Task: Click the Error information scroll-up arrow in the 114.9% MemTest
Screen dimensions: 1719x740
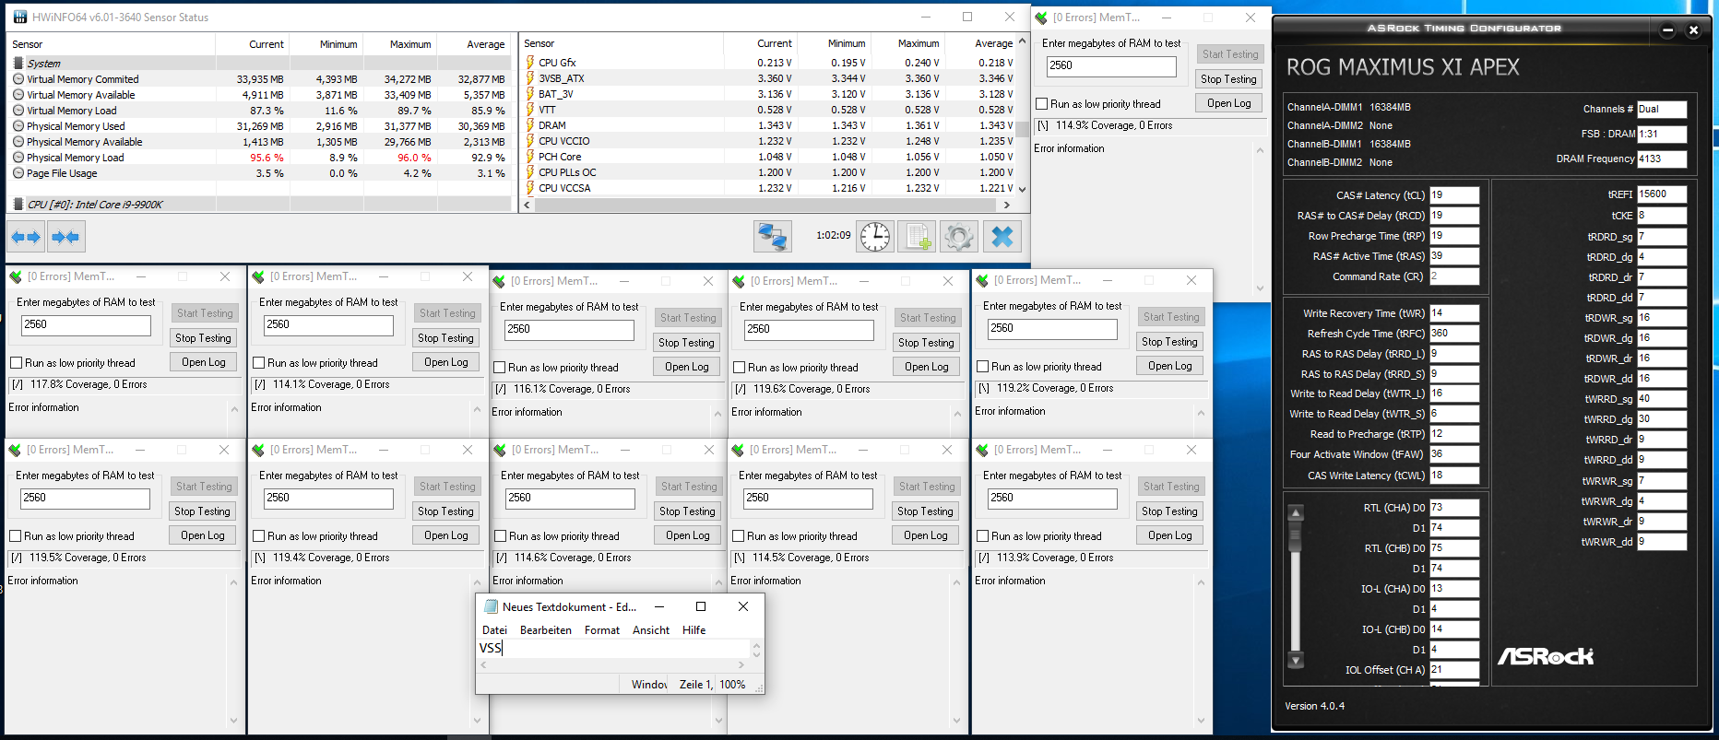Action: point(1260,151)
